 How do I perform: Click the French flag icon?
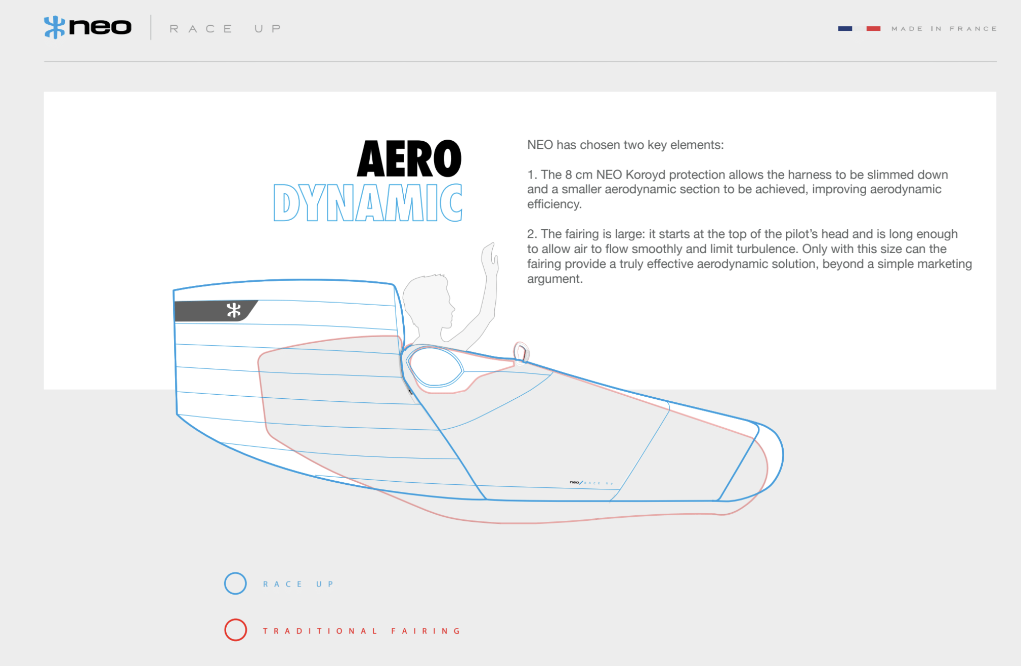click(x=859, y=29)
